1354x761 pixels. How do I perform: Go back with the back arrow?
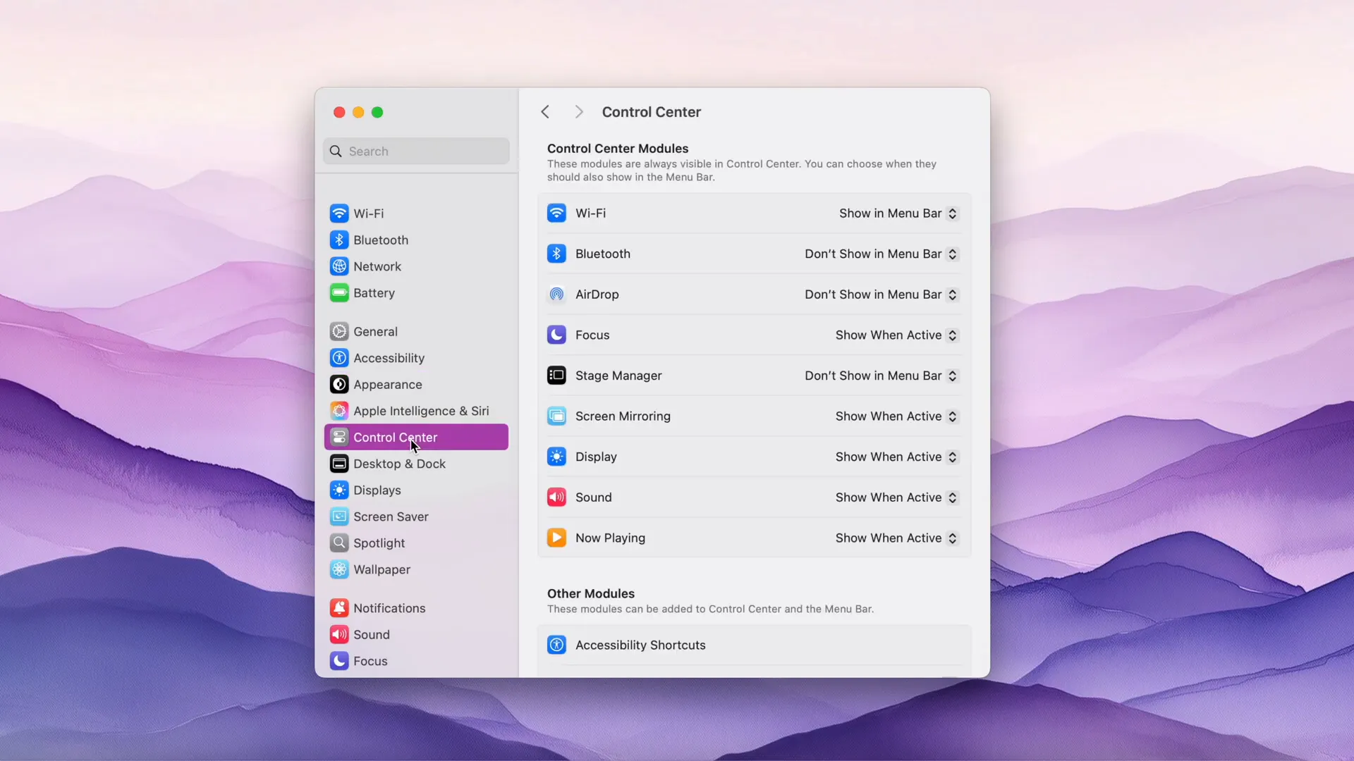pos(545,112)
